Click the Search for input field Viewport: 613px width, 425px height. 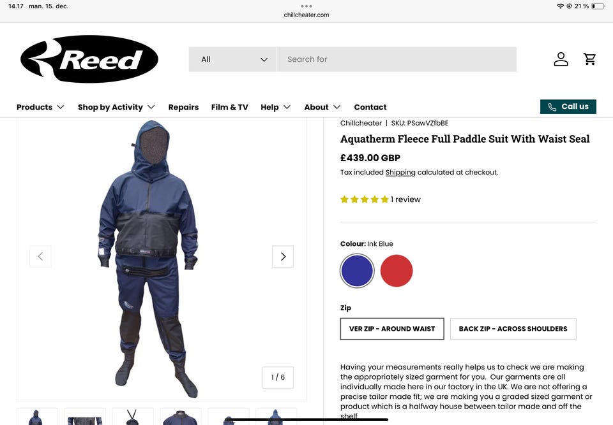pyautogui.click(x=397, y=59)
